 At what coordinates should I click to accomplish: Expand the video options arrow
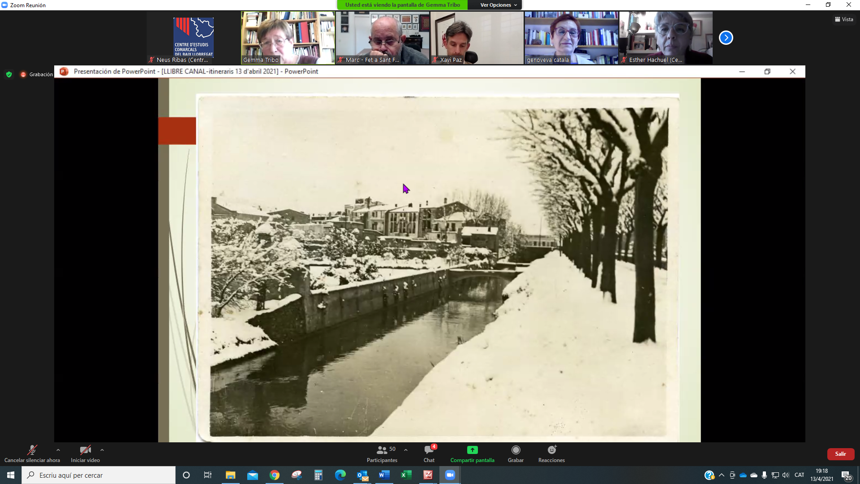[x=102, y=450]
